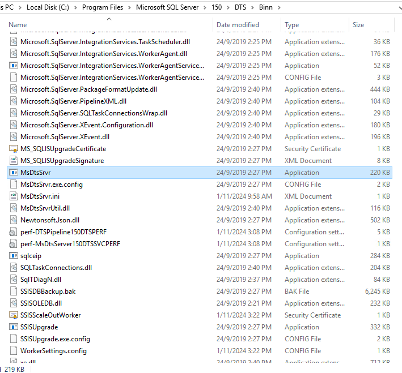The width and height of the screenshot is (402, 373).
Task: Click the MsDtsSrvr.exe.config file icon
Action: coord(14,185)
